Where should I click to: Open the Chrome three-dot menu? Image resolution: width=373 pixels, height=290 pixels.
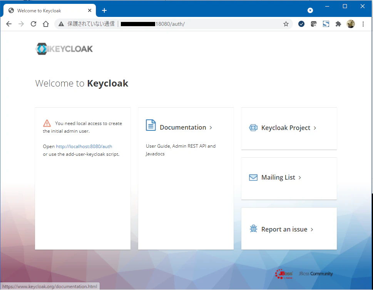tap(363, 24)
